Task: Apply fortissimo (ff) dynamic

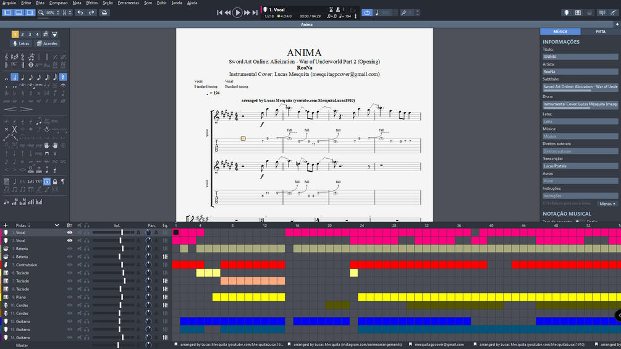Action: pos(55,101)
